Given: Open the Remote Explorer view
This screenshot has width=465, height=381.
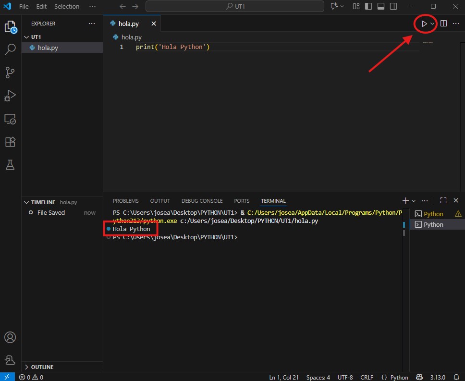Looking at the screenshot, I should coord(11,119).
